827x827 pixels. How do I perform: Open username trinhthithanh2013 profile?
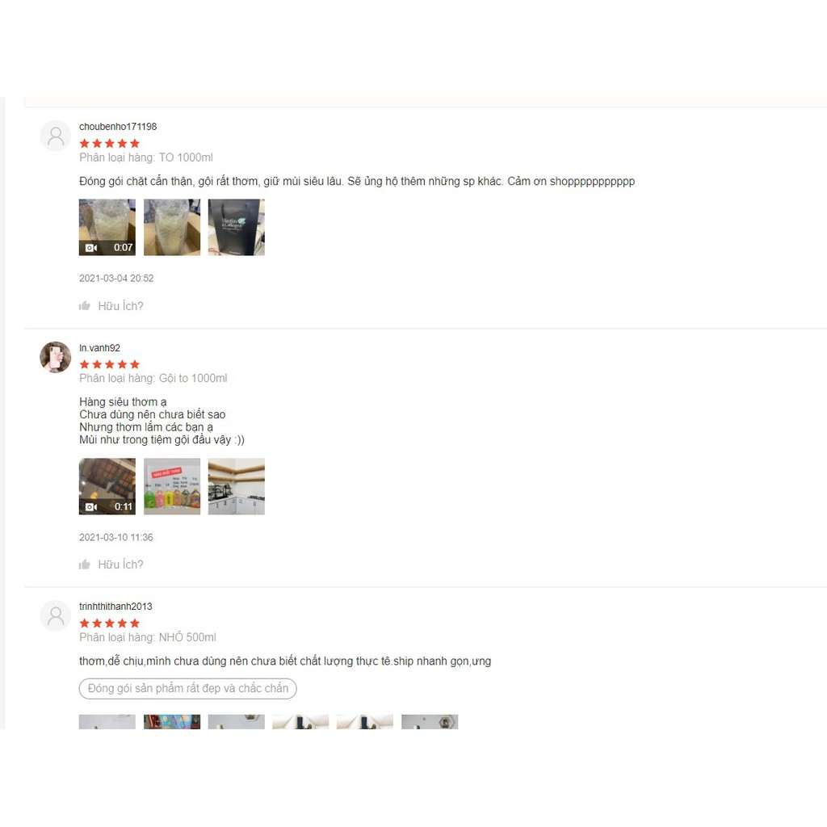pos(115,607)
